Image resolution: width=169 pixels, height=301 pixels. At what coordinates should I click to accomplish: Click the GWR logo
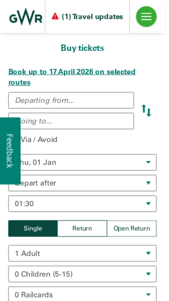(x=26, y=17)
